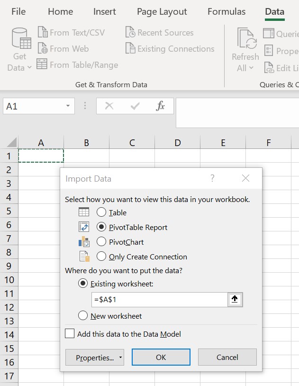The image size is (299, 386).
Task: Select the Existing worksheet radio button
Action: [83, 284]
